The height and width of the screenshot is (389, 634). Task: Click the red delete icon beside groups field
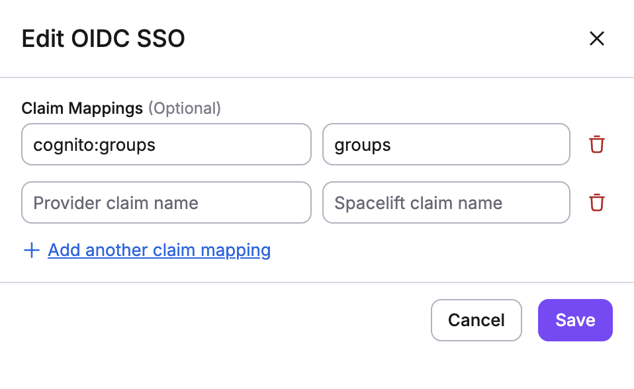[x=597, y=144]
